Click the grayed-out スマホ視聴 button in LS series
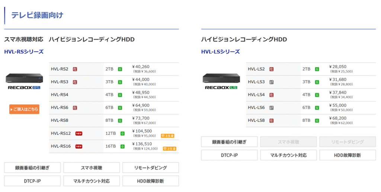The height and width of the screenshot is (192, 381). pos(288,142)
